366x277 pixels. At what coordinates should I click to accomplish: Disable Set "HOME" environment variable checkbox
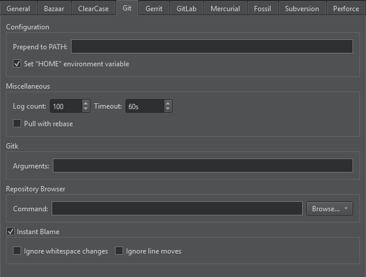pos(17,64)
